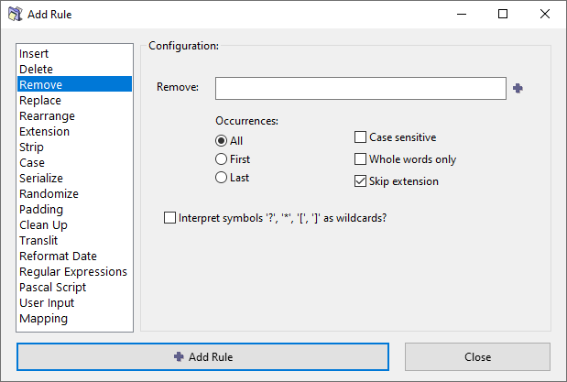Pick the Last occurrence radio option
The width and height of the screenshot is (567, 382).
pyautogui.click(x=222, y=178)
